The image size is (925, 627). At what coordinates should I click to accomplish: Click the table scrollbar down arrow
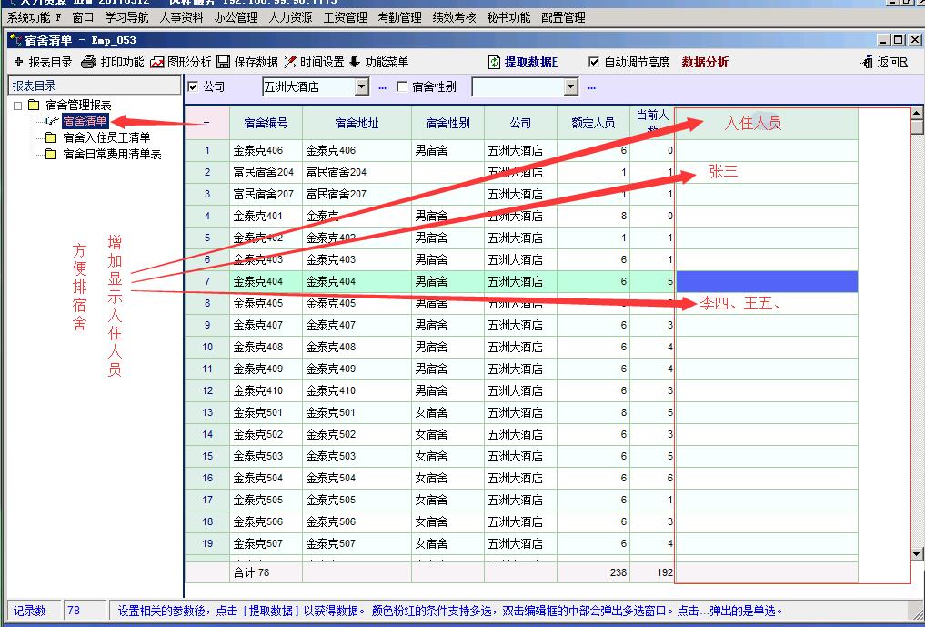pyautogui.click(x=917, y=553)
